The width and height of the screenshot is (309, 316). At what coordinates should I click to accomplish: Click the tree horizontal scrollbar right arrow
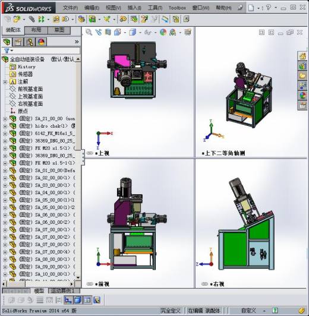point(71,284)
